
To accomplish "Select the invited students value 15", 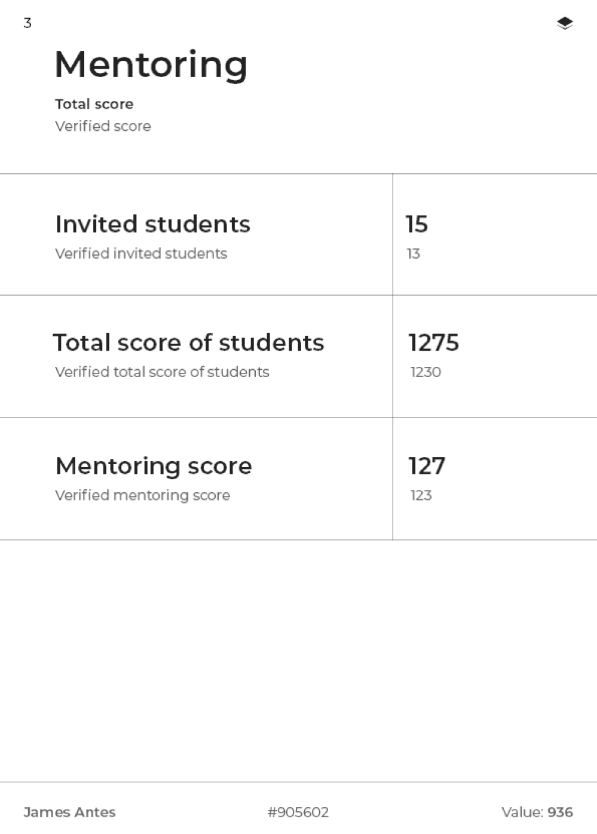I will pyautogui.click(x=417, y=224).
